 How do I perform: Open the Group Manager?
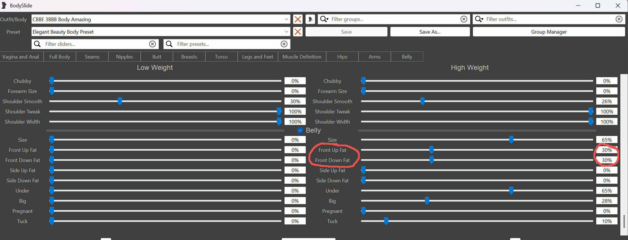(x=549, y=32)
